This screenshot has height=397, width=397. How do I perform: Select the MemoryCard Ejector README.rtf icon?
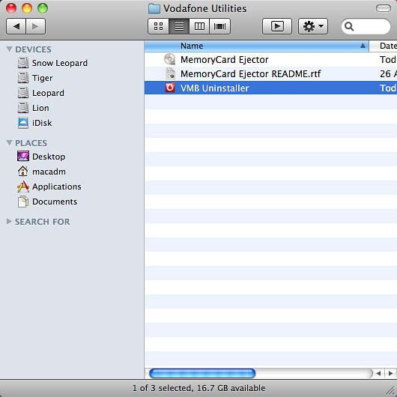pos(170,73)
